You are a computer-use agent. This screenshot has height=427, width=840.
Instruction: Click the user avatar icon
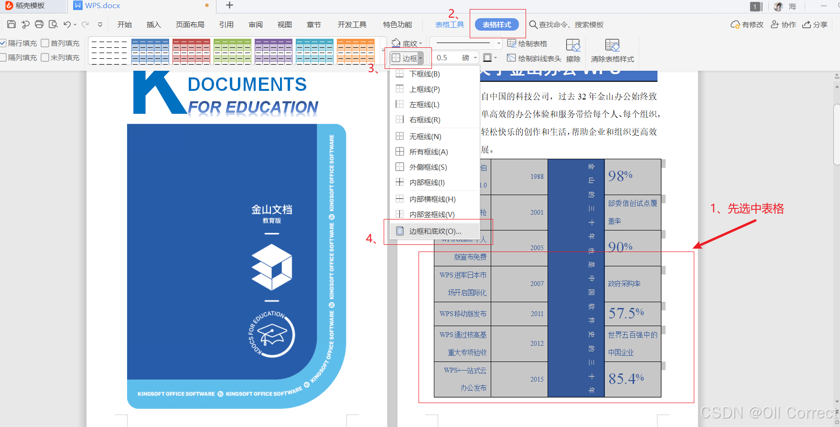click(x=778, y=6)
